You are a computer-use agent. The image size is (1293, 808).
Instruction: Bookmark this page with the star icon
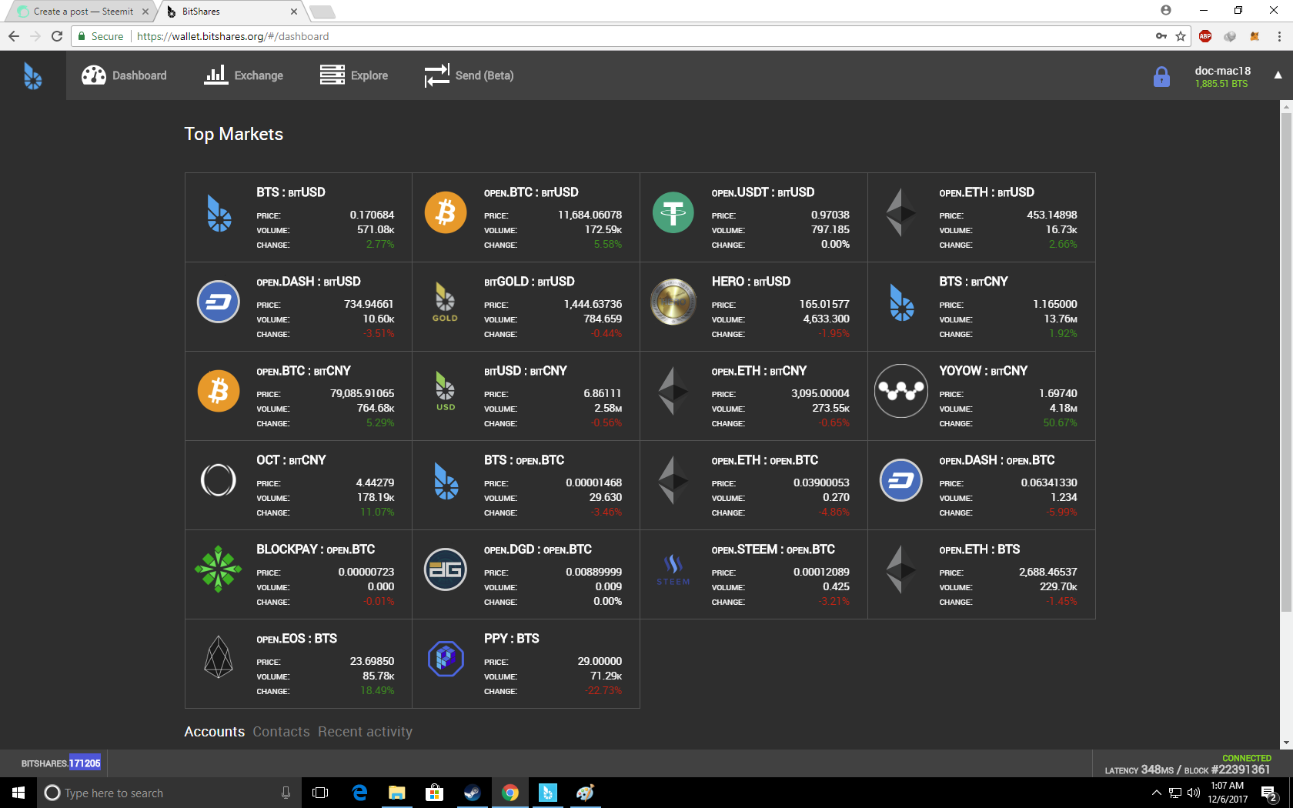tap(1181, 36)
